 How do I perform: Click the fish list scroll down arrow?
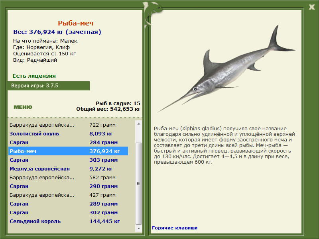tap(139, 228)
